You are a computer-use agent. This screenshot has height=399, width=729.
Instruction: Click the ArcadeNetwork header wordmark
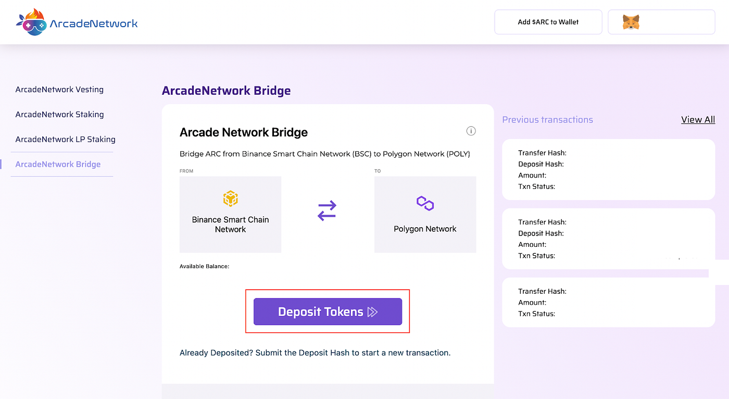[x=94, y=23]
